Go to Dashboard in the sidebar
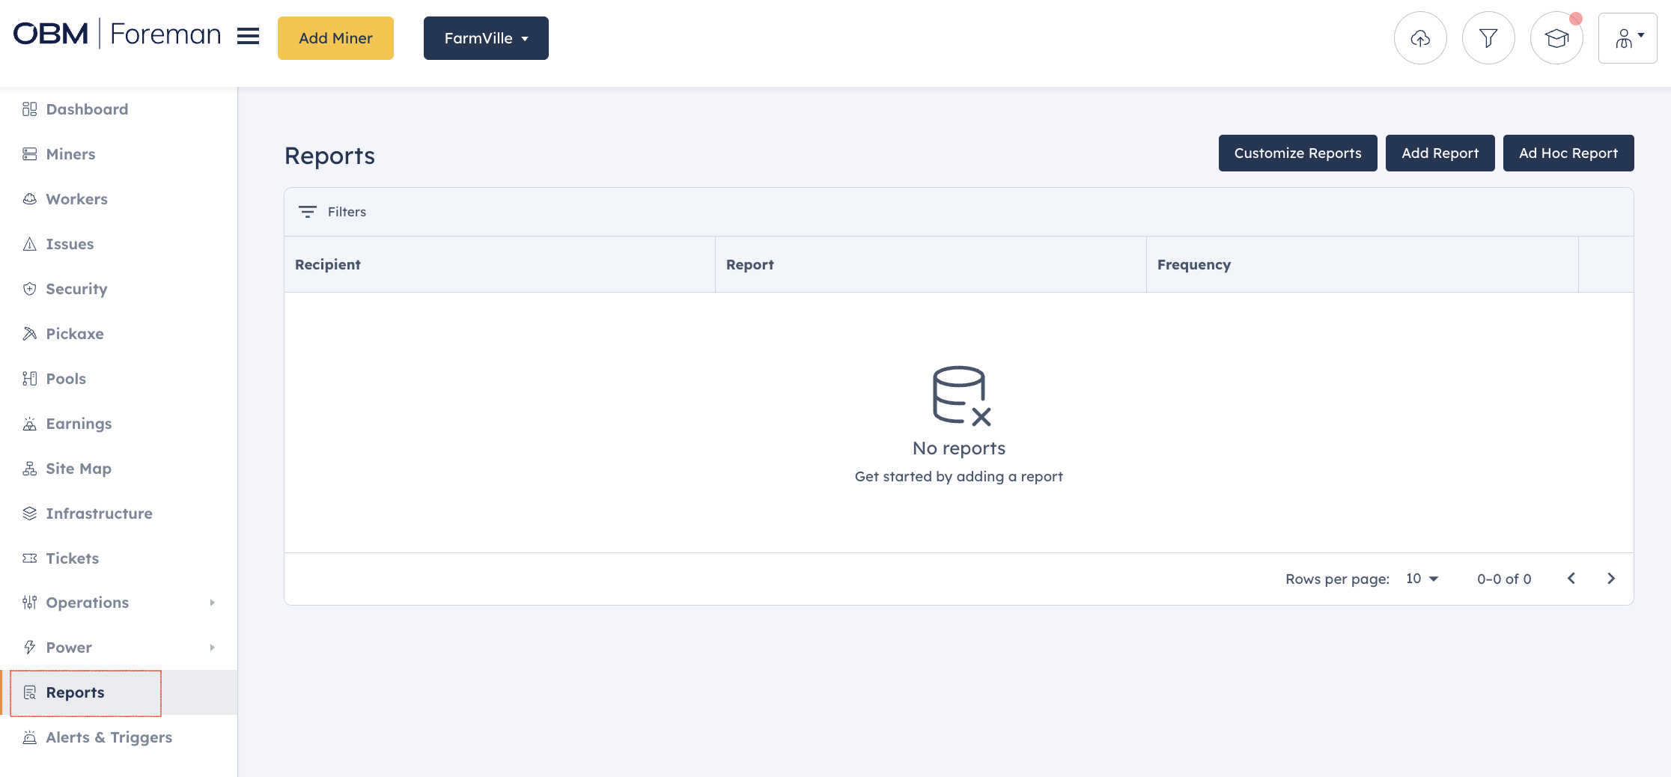 click(x=87, y=109)
